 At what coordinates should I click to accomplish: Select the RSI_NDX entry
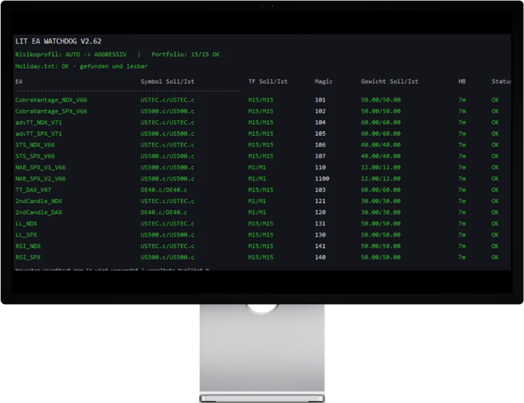coord(28,246)
